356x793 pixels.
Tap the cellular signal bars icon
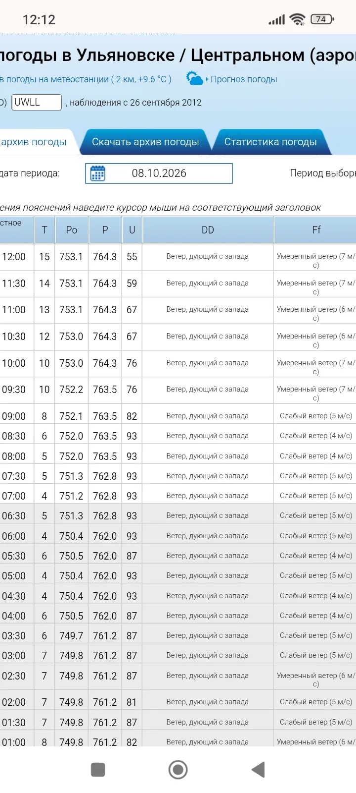pyautogui.click(x=277, y=19)
